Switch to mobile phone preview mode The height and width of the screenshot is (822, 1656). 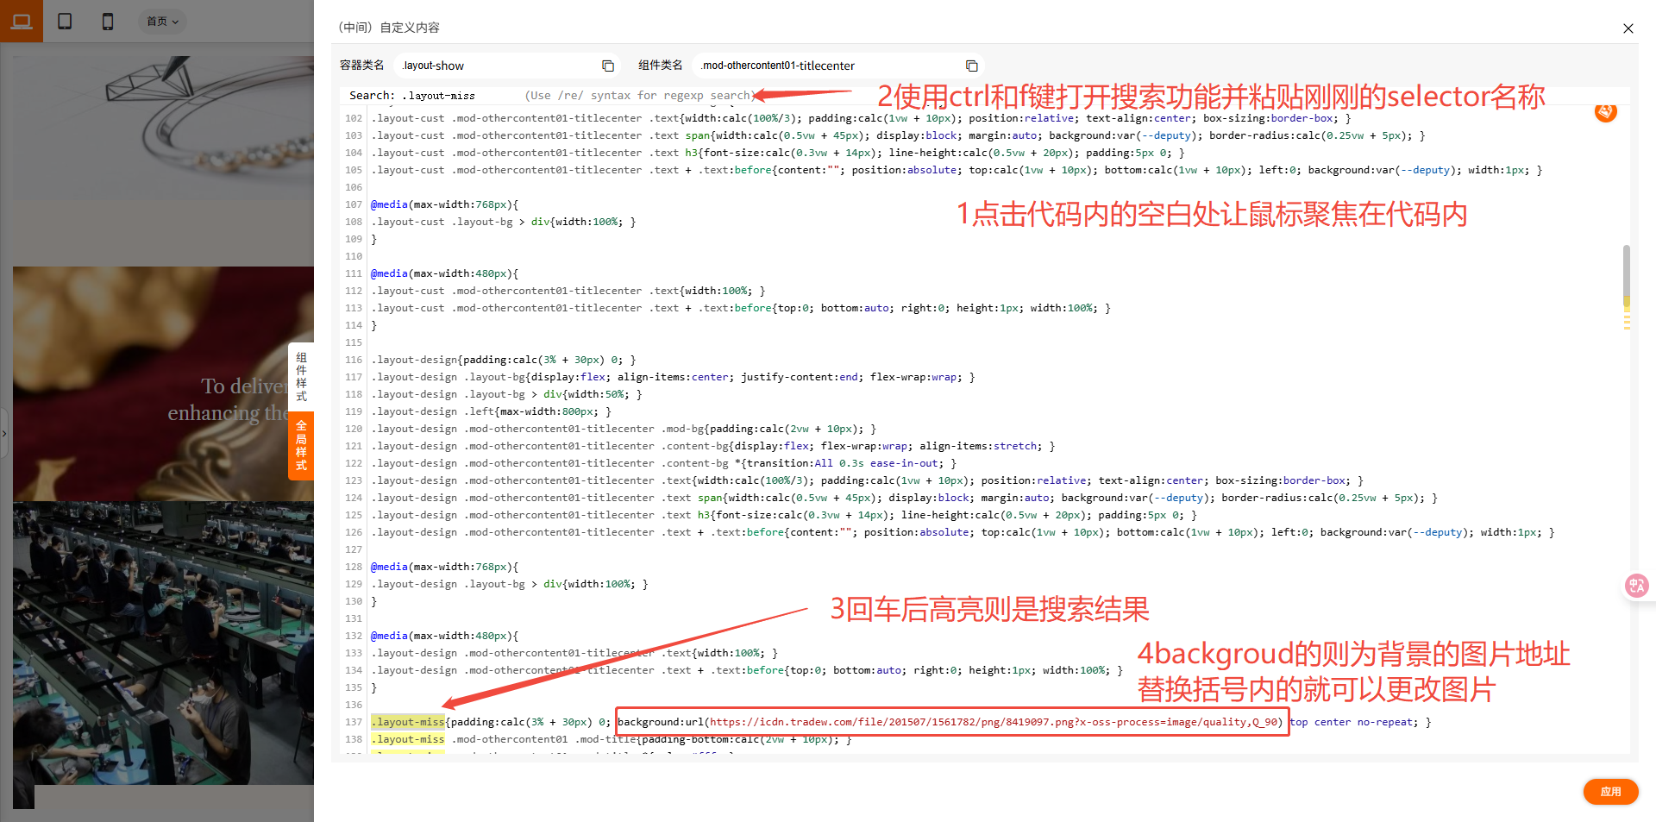108,22
